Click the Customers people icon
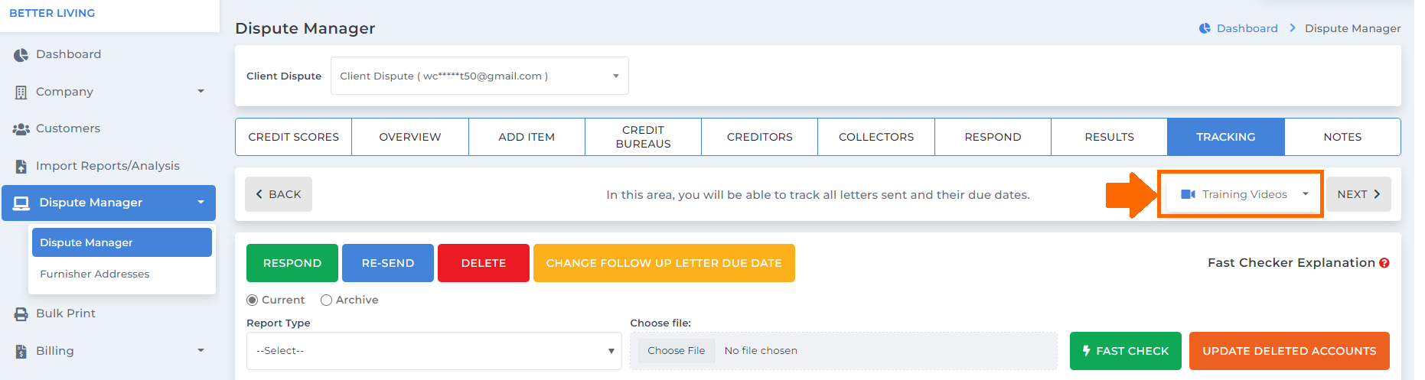 pyautogui.click(x=21, y=129)
